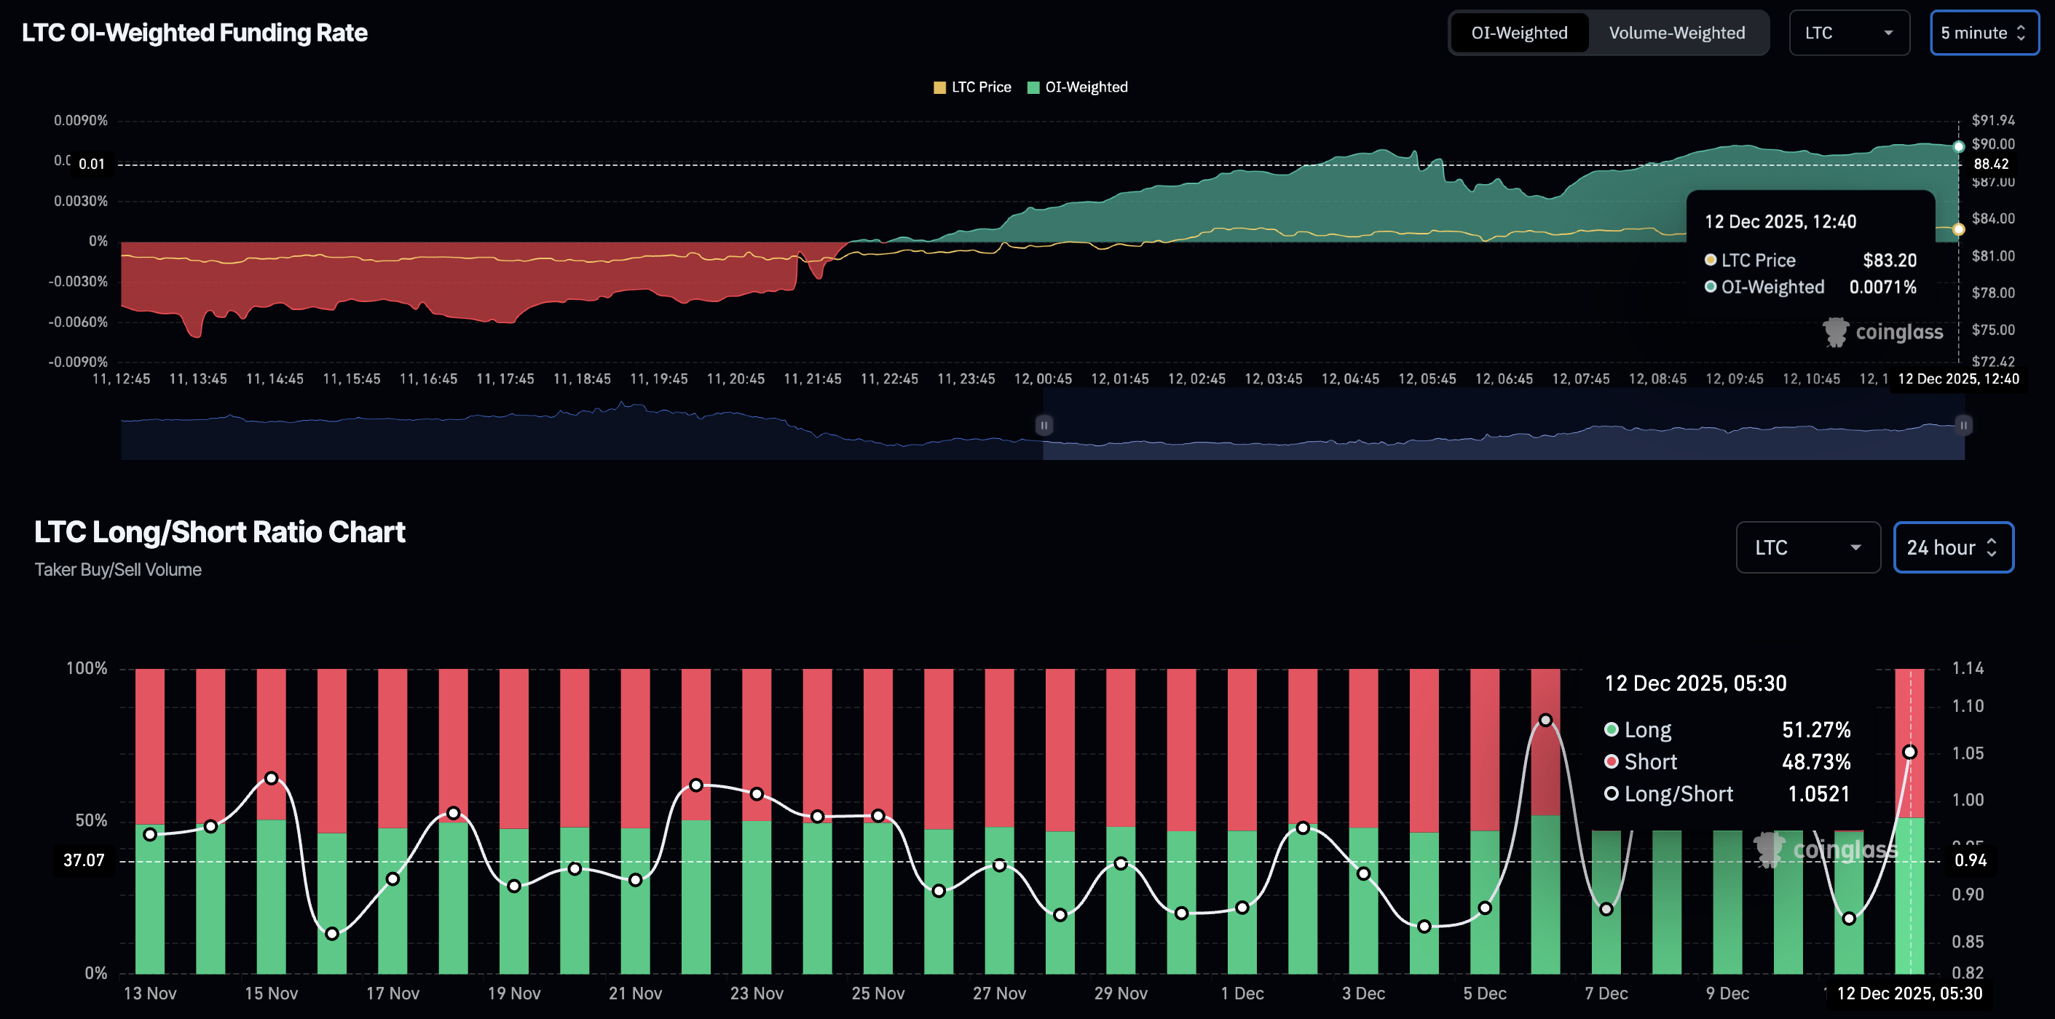Click the Taker Buy/Sell Volume label

(117, 569)
